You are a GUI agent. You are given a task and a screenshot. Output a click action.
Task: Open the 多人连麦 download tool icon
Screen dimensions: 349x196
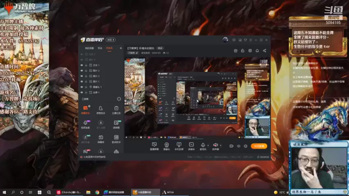click(x=101, y=125)
